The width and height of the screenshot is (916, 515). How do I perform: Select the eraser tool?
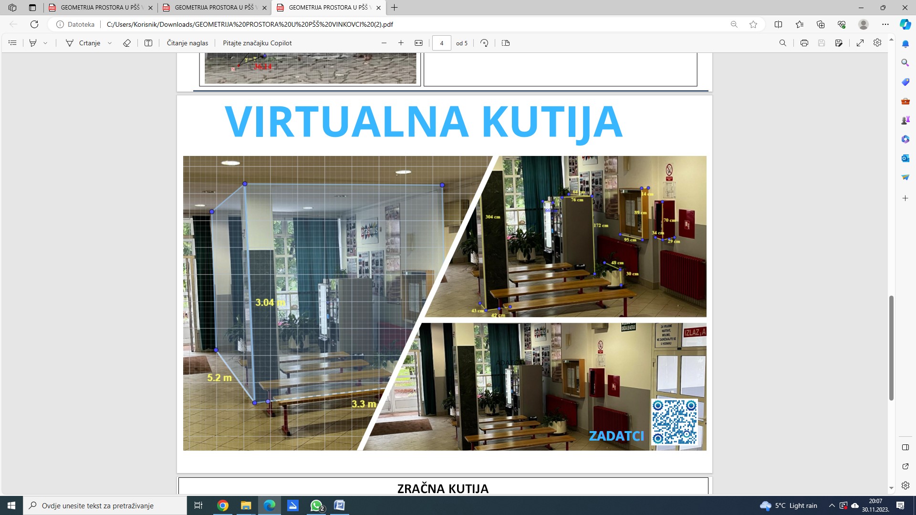[x=127, y=43]
